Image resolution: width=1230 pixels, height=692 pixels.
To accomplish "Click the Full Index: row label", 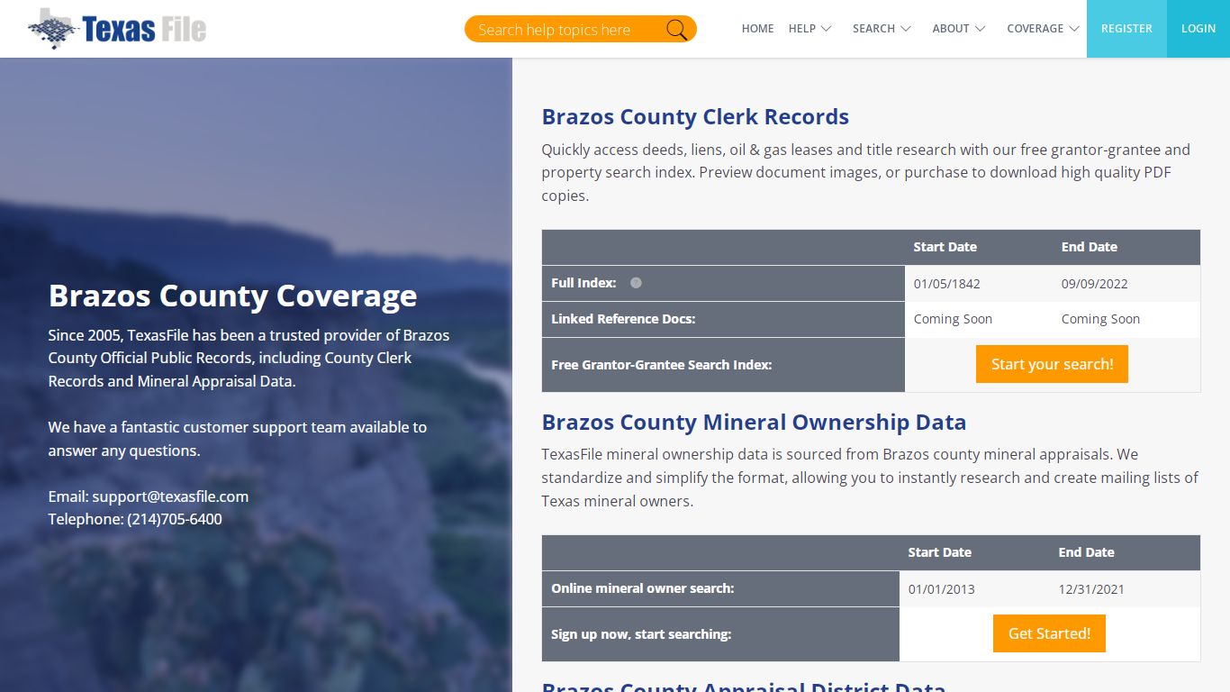I will pos(583,283).
